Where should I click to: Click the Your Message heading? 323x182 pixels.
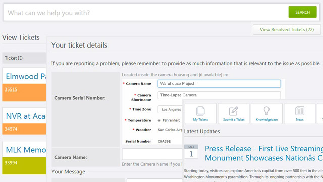click(x=69, y=172)
